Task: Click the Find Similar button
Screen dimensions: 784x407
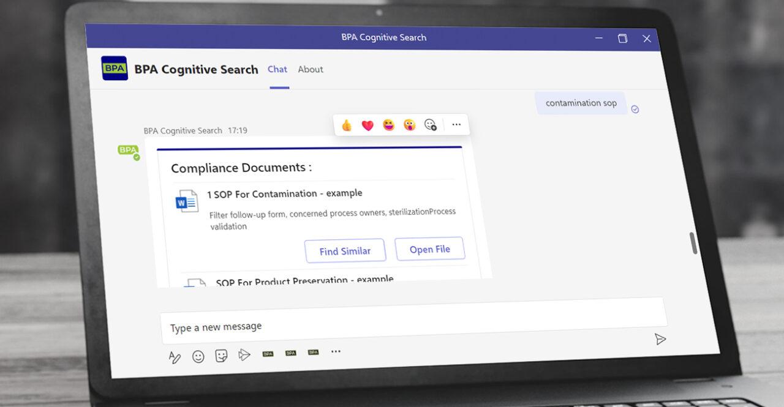Action: [345, 250]
